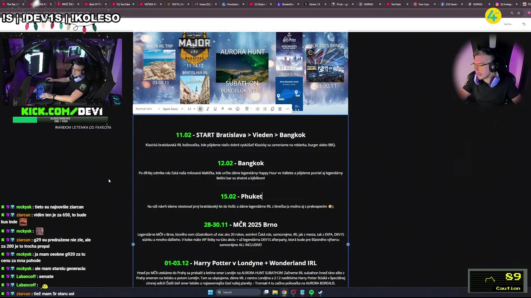Click the paragraph starting 'Legendárne MČR v Brne'
The image size is (531, 298).
tap(241, 240)
